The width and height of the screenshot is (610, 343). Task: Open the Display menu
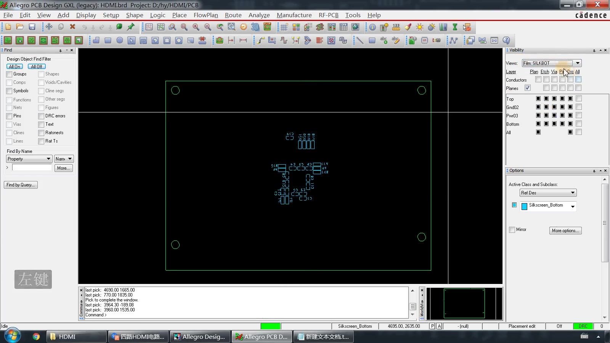[x=86, y=15]
